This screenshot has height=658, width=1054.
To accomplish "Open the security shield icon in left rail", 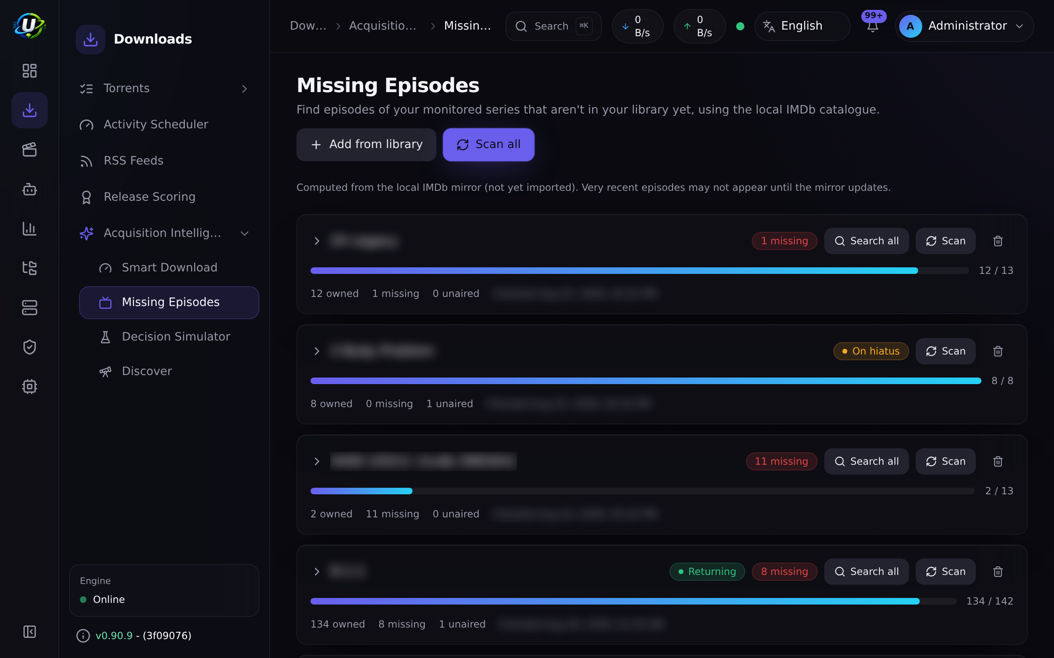I will coord(29,347).
